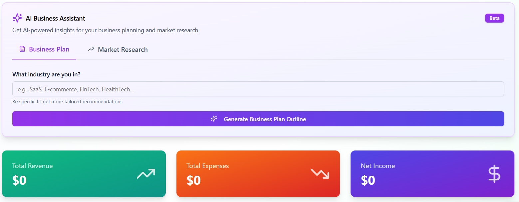The height and width of the screenshot is (202, 519).
Task: Select the Business Plan tab label
Action: pos(49,49)
